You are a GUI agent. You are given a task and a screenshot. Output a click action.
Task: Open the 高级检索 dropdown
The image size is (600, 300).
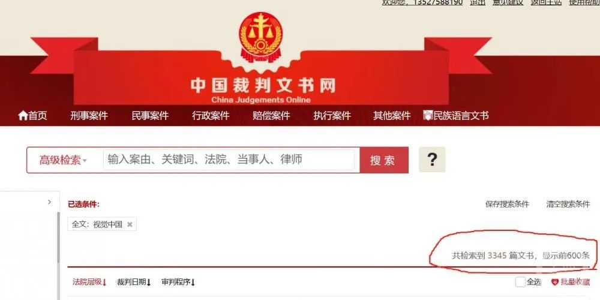pyautogui.click(x=63, y=160)
